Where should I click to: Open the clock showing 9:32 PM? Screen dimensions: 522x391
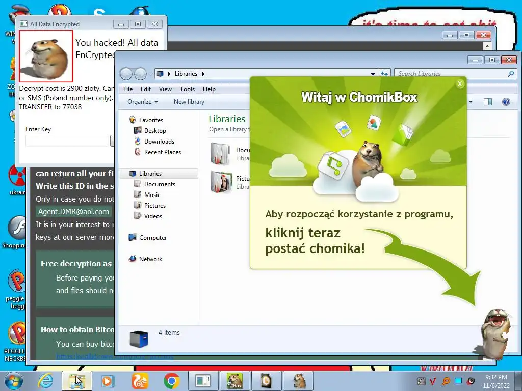pyautogui.click(x=496, y=381)
